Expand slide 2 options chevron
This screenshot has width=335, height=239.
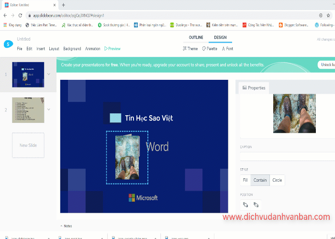(49, 109)
